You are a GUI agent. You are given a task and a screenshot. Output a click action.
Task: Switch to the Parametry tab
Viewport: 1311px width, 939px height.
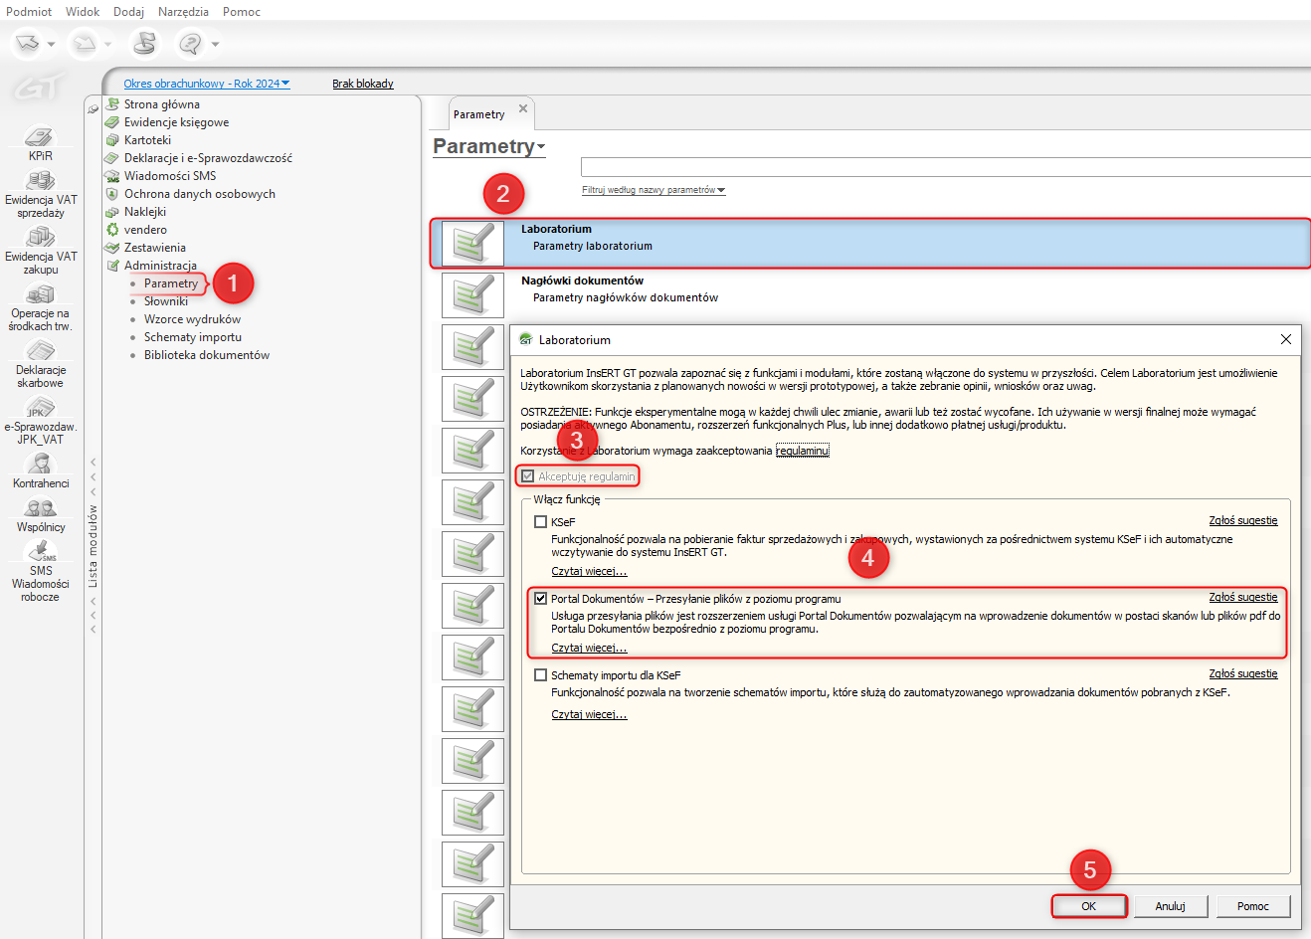[x=479, y=114]
